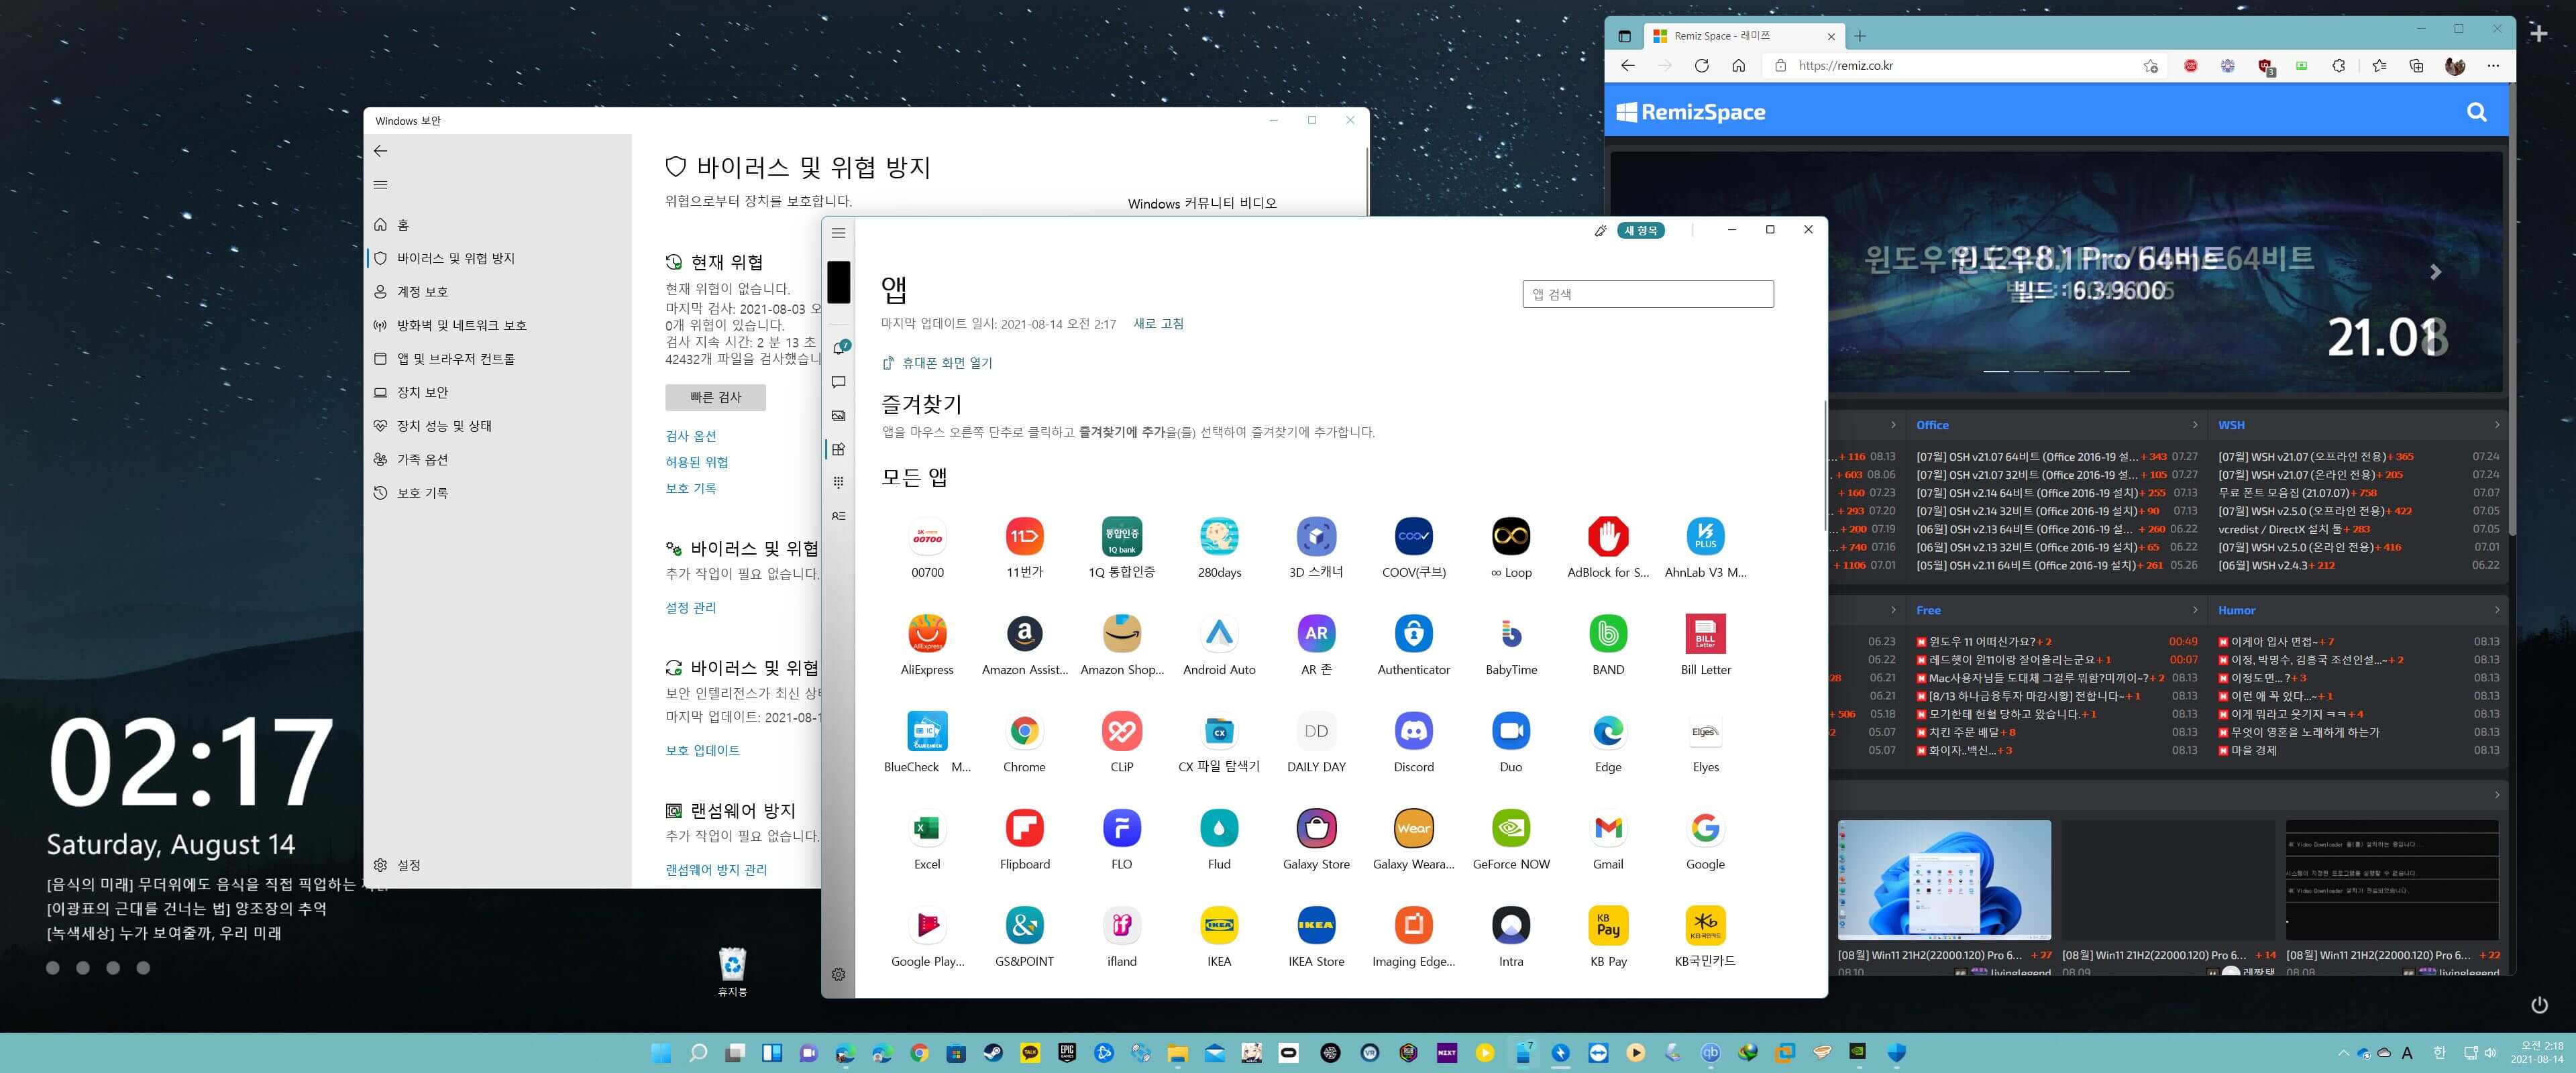Open the Excel app icon

coord(927,828)
